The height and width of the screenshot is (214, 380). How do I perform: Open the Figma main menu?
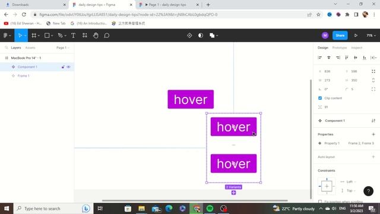pyautogui.click(x=5, y=36)
